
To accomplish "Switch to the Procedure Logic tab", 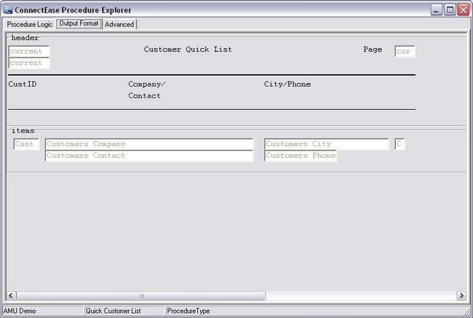I will click(x=29, y=24).
